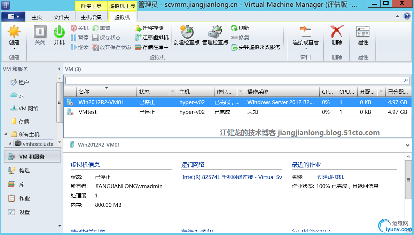Switch to the 虚拟机 ribbon tab
Image resolution: width=414 pixels, height=235 pixels.
pos(122,17)
